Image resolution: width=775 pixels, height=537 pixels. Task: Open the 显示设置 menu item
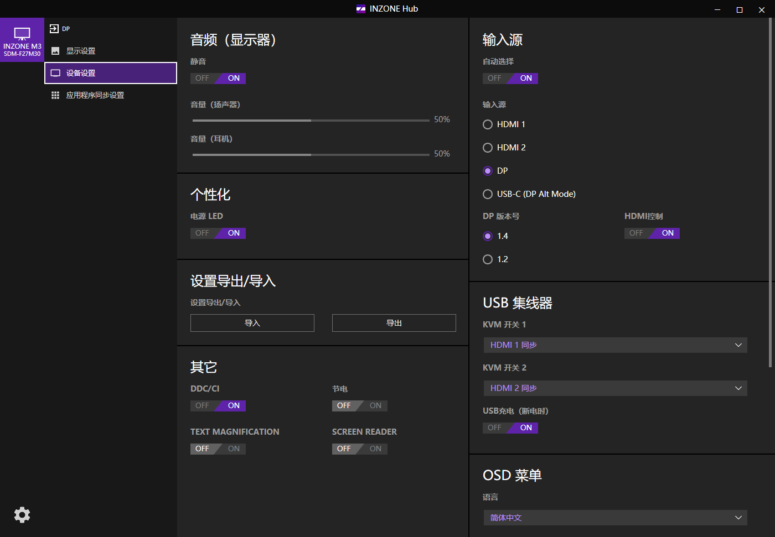(81, 51)
